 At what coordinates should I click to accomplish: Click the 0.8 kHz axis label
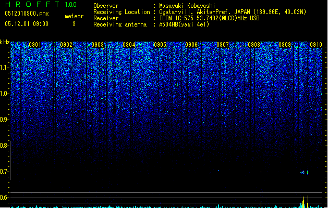(5, 146)
